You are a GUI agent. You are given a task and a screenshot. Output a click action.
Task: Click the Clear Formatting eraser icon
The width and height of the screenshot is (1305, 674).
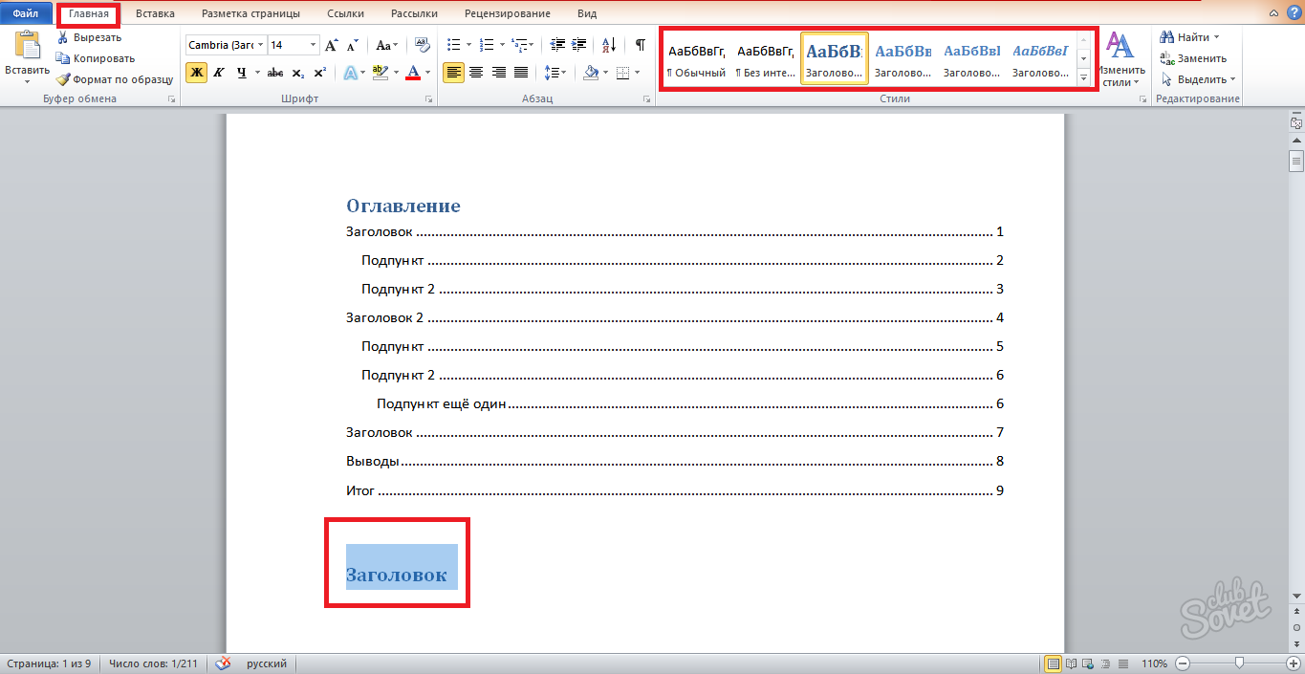coord(424,45)
